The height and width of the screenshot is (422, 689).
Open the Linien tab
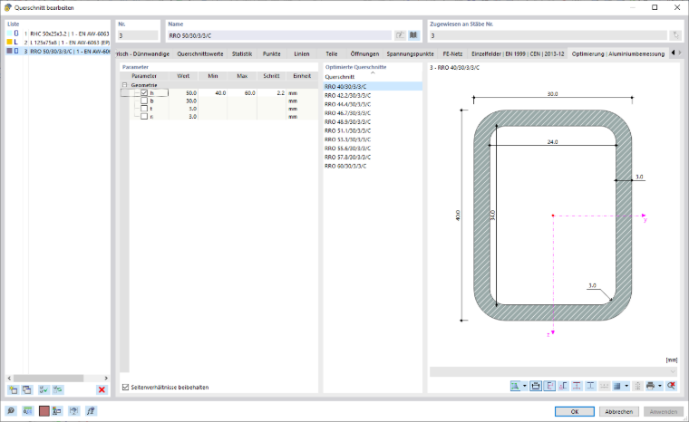click(302, 53)
